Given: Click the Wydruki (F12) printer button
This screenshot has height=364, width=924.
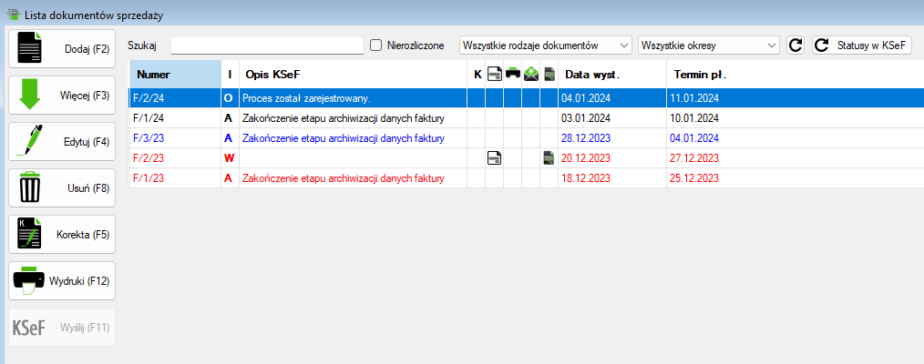Looking at the screenshot, I should pyautogui.click(x=62, y=280).
